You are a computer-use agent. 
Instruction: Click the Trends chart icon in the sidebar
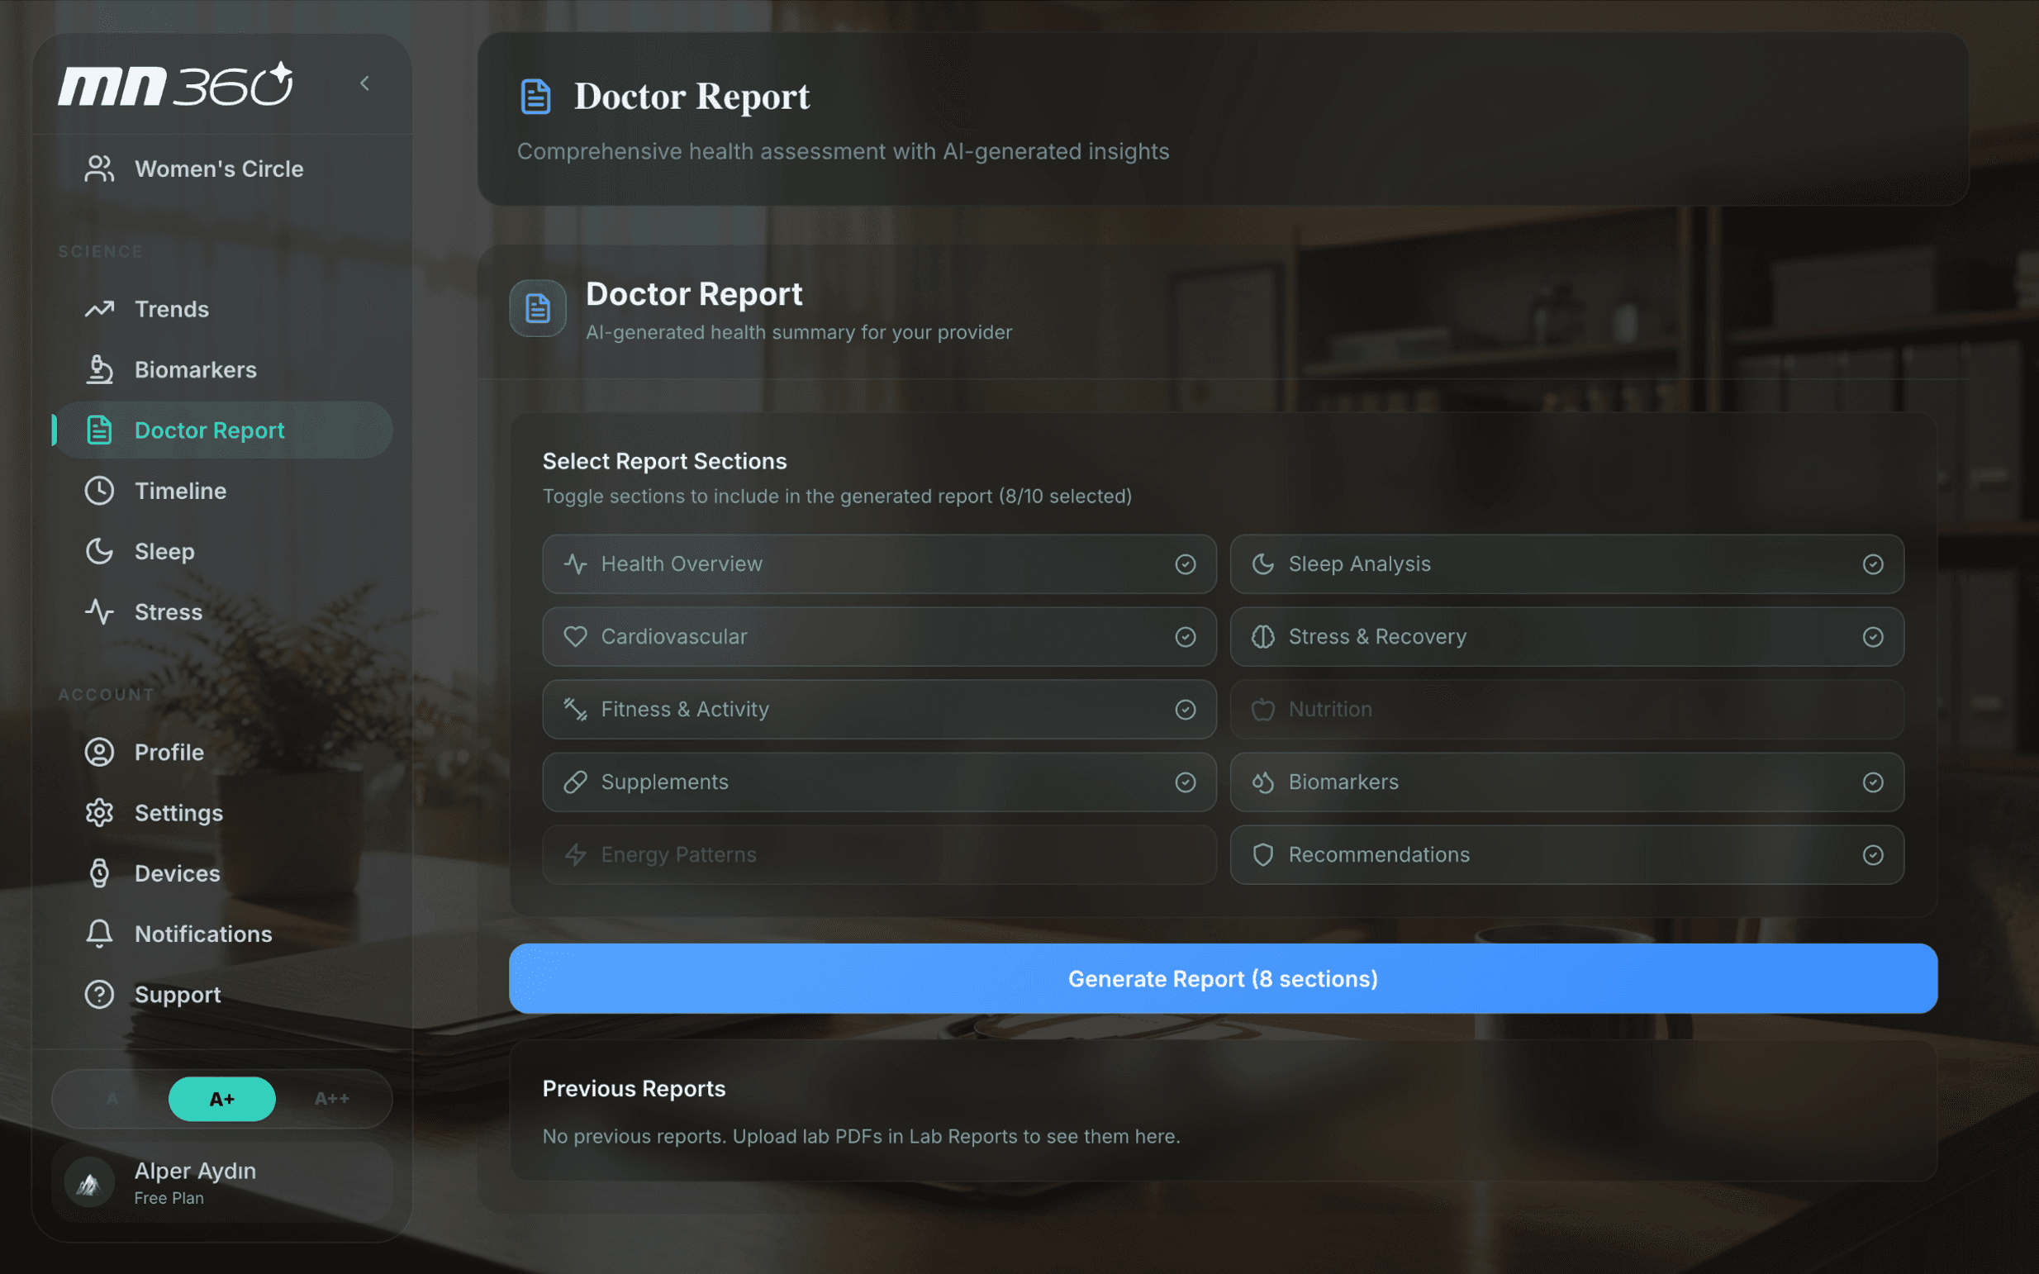point(99,309)
